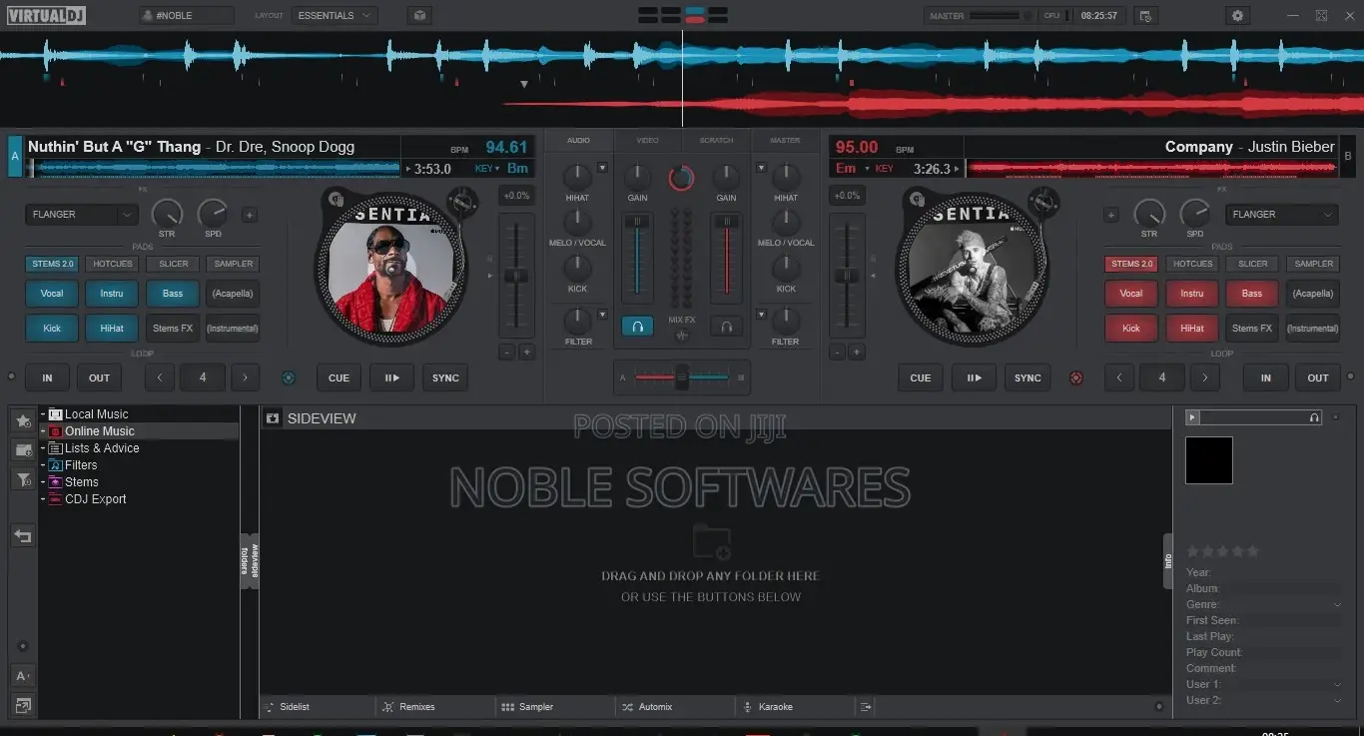Viewport: 1364px width, 736px height.
Task: Click the pitch minus button on deck A
Action: (507, 352)
